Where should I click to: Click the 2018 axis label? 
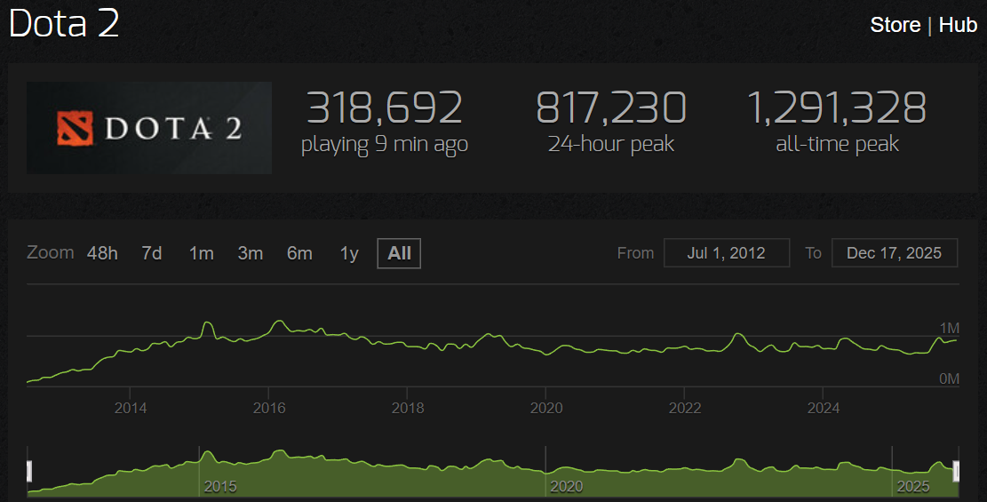coord(408,408)
